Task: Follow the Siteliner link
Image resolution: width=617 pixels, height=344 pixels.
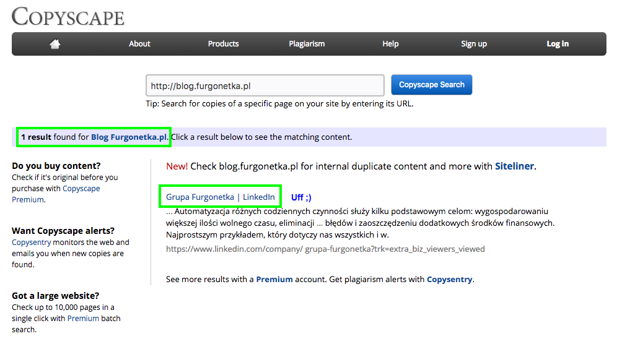Action: [x=514, y=166]
